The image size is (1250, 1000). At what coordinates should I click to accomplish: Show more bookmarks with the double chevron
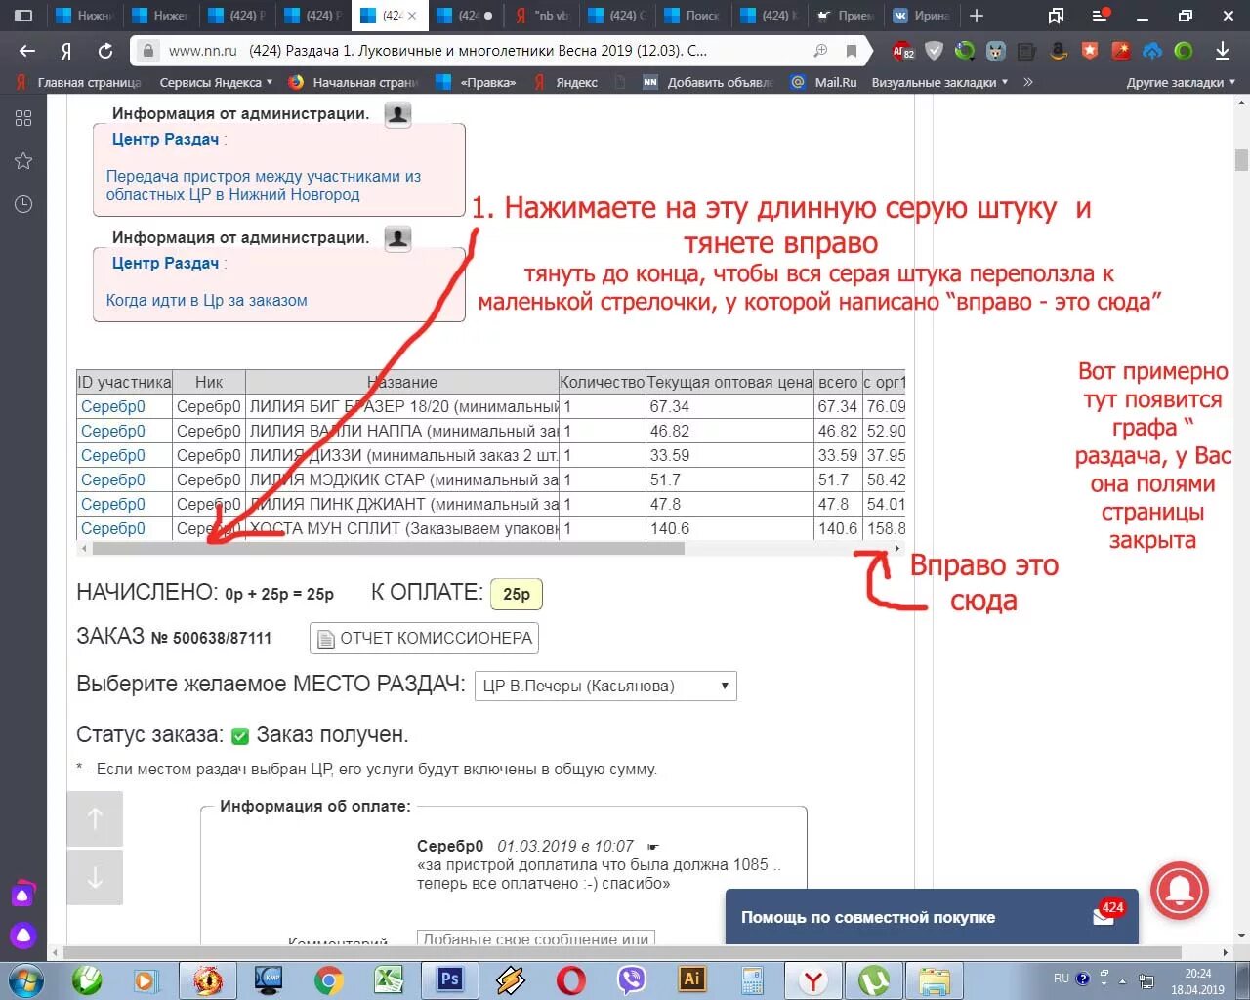coord(1028,82)
